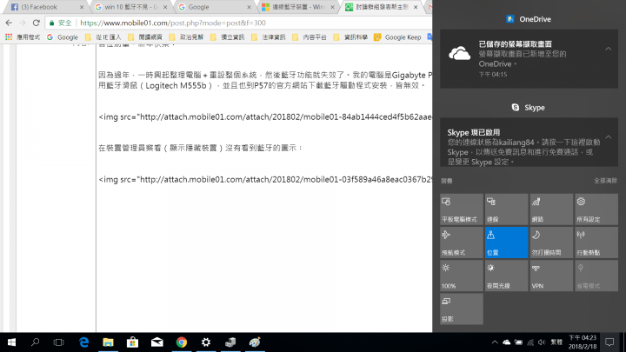The height and width of the screenshot is (352, 626).
Task: Open the 投影 project quick action
Action: pyautogui.click(x=462, y=309)
